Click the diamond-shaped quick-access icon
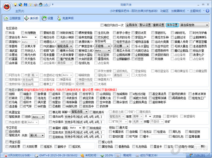 [x=36, y=5]
